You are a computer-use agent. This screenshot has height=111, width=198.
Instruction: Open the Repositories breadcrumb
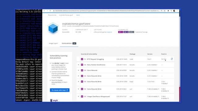click(x=52, y=15)
